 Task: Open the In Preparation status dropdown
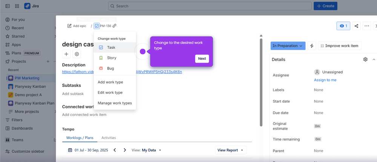pos(288,46)
